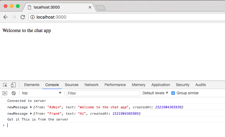Screen dimensions: 225x137
Task: Switch to the Network tab
Action: 91,85
